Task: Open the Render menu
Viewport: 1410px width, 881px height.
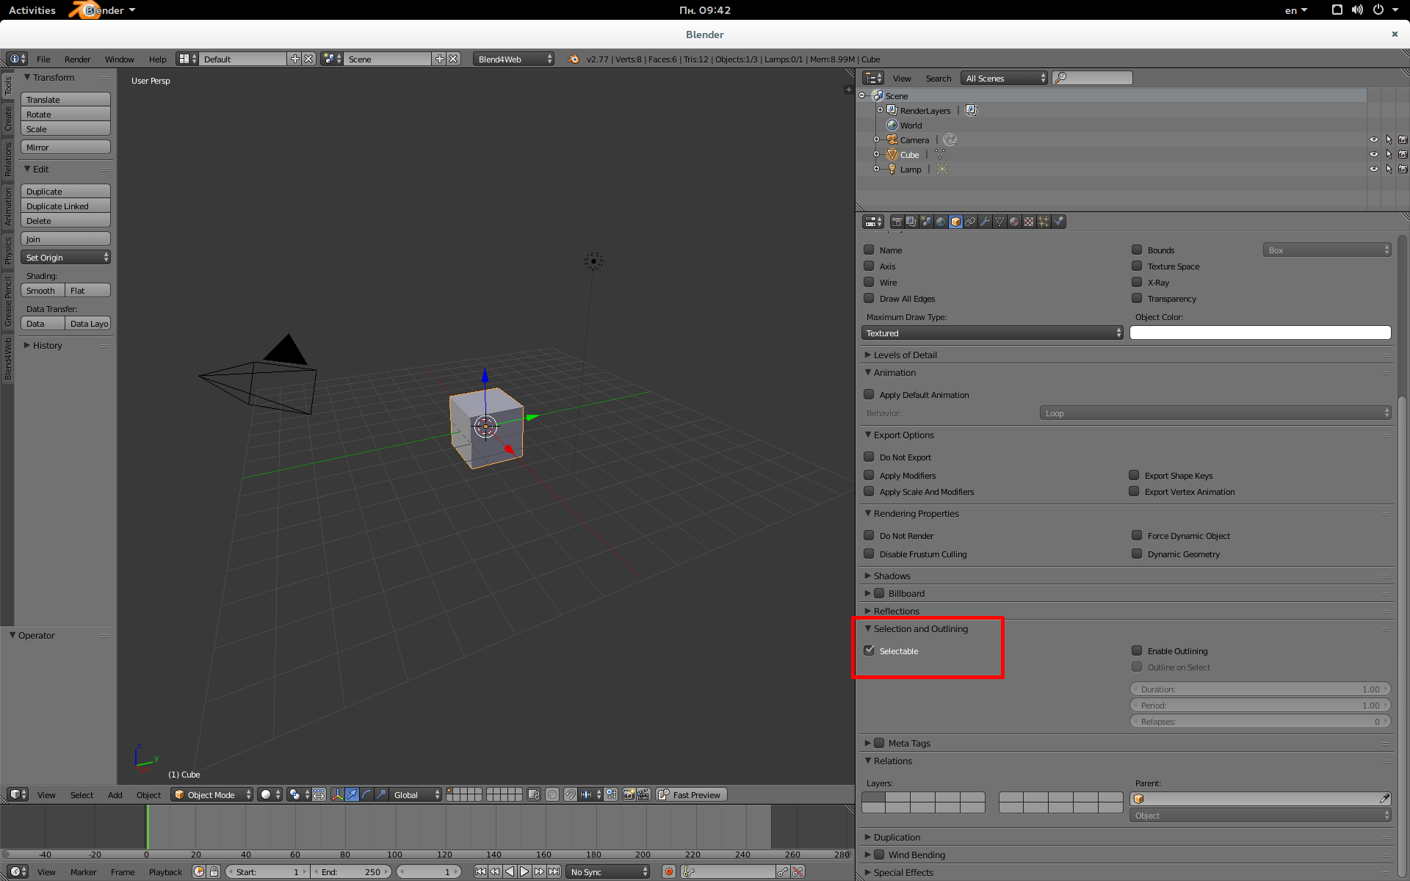Action: tap(77, 59)
